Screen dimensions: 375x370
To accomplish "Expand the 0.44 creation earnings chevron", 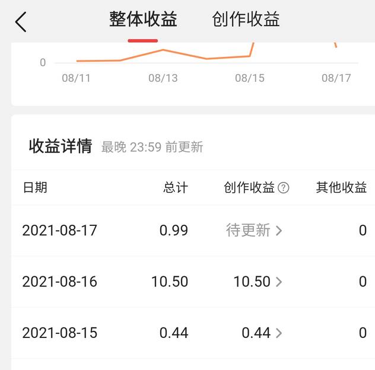I will tap(279, 333).
